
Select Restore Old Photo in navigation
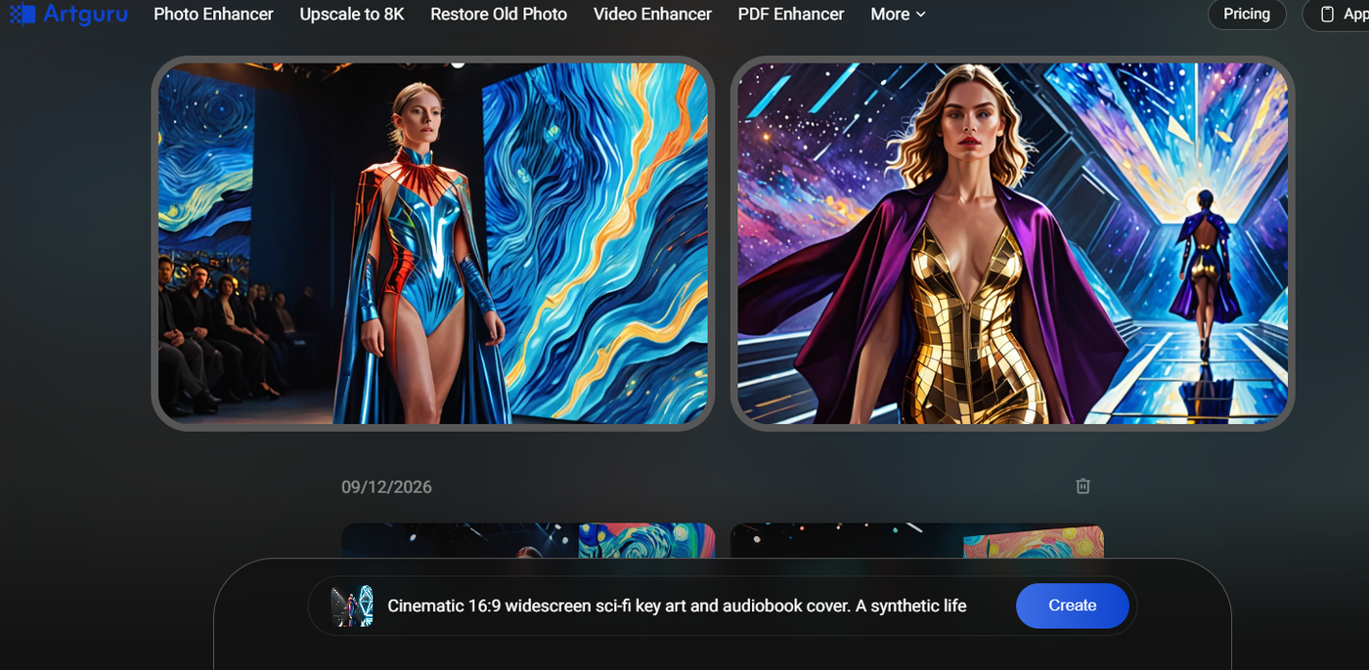[499, 15]
